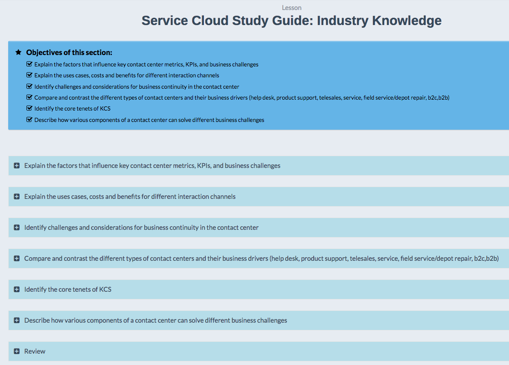Select objective text 'Explain the factors that influence key contact center metrics'
The height and width of the screenshot is (365, 509).
click(147, 64)
